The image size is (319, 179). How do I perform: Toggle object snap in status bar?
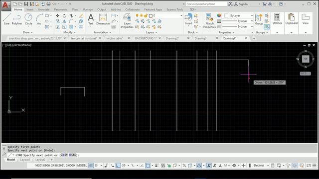[148, 166]
